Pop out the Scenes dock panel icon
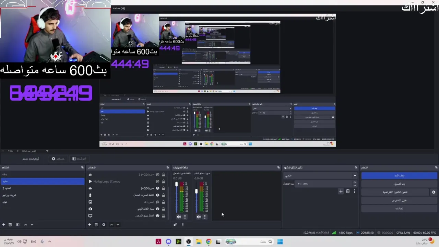The height and width of the screenshot is (247, 439). pos(82,167)
